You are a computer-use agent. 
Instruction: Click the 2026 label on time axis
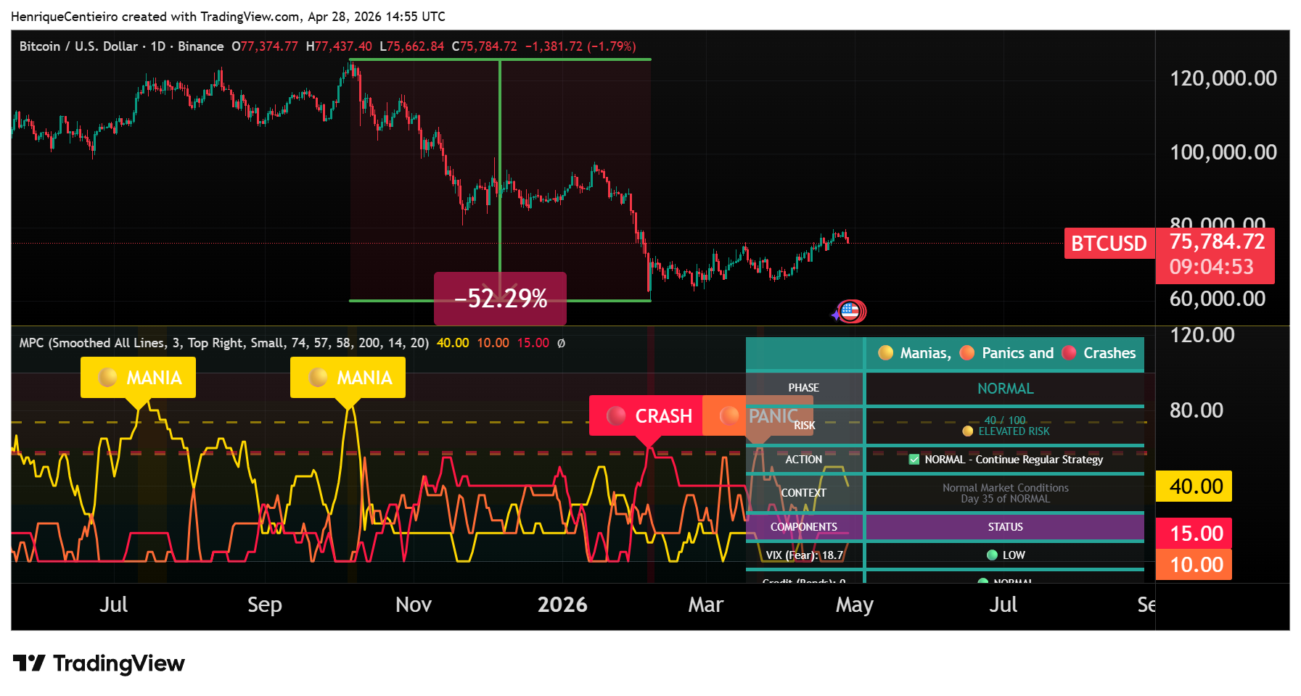pyautogui.click(x=562, y=605)
